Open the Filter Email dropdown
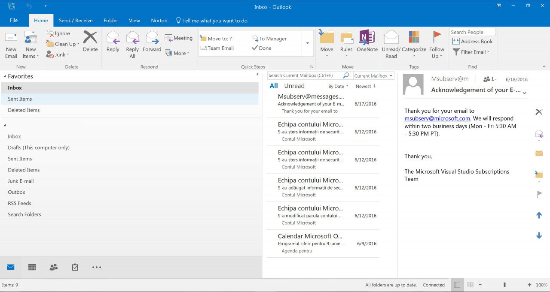 [x=471, y=52]
